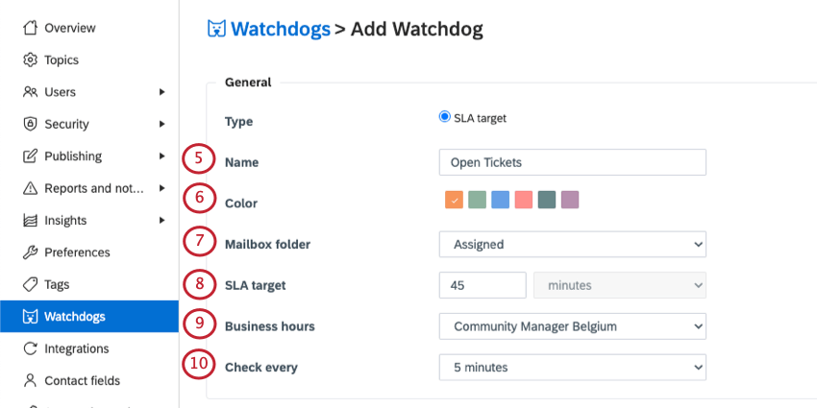Click the Name input field

coord(573,162)
